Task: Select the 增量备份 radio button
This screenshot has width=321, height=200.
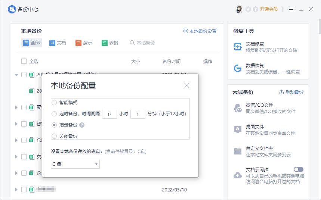Action: point(54,125)
